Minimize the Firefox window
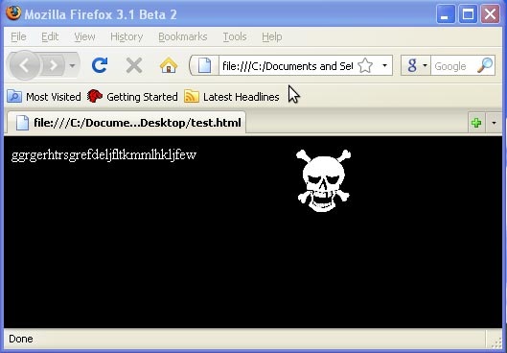 [446, 14]
